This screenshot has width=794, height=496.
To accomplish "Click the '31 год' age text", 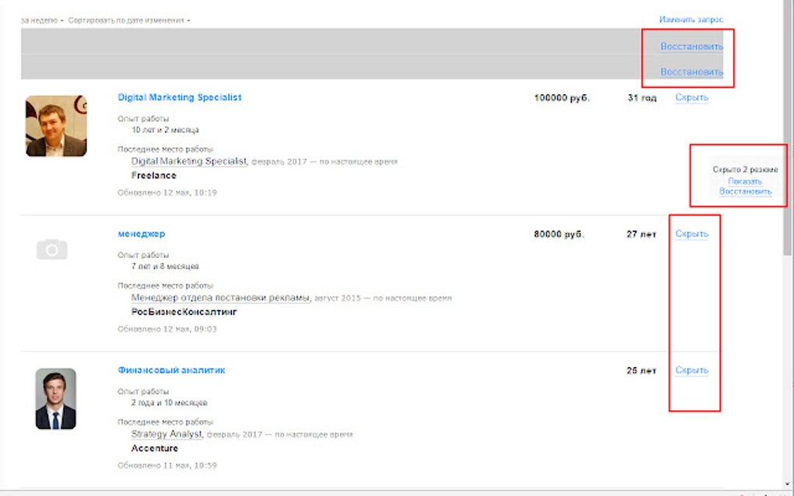I will (x=641, y=98).
